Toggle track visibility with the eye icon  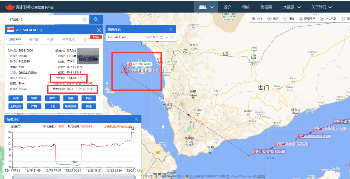click(x=161, y=37)
